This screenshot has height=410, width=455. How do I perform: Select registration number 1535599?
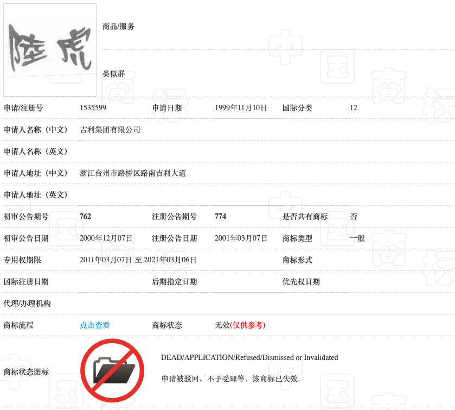[x=93, y=108]
